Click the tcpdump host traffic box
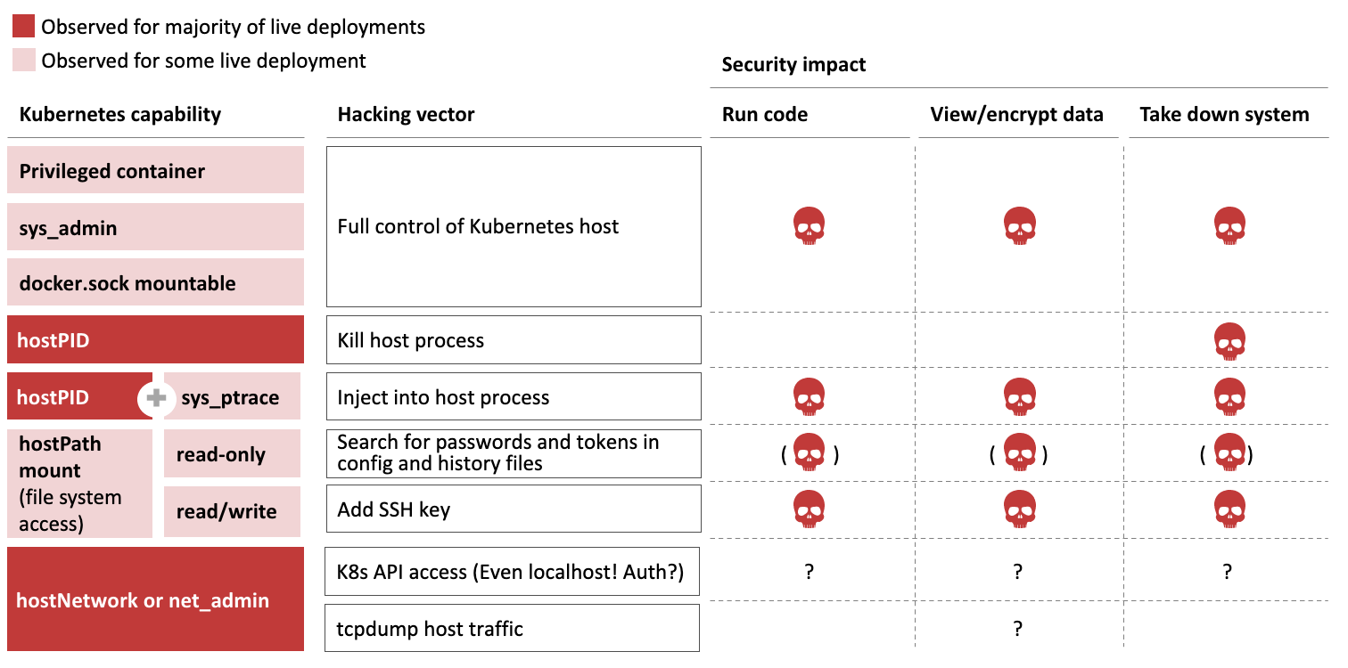 tap(513, 629)
